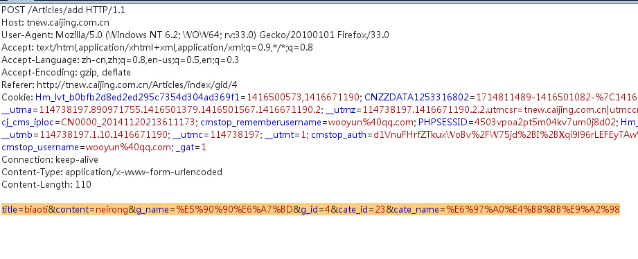Click the CN0000_20141120213611173 cookie value
This screenshot has width=638, height=259.
(128, 123)
